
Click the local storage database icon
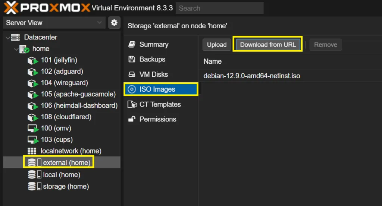pos(32,175)
